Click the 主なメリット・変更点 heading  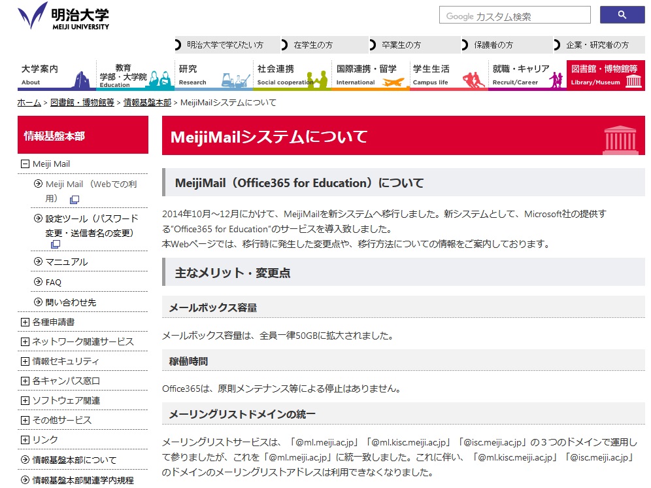(233, 273)
